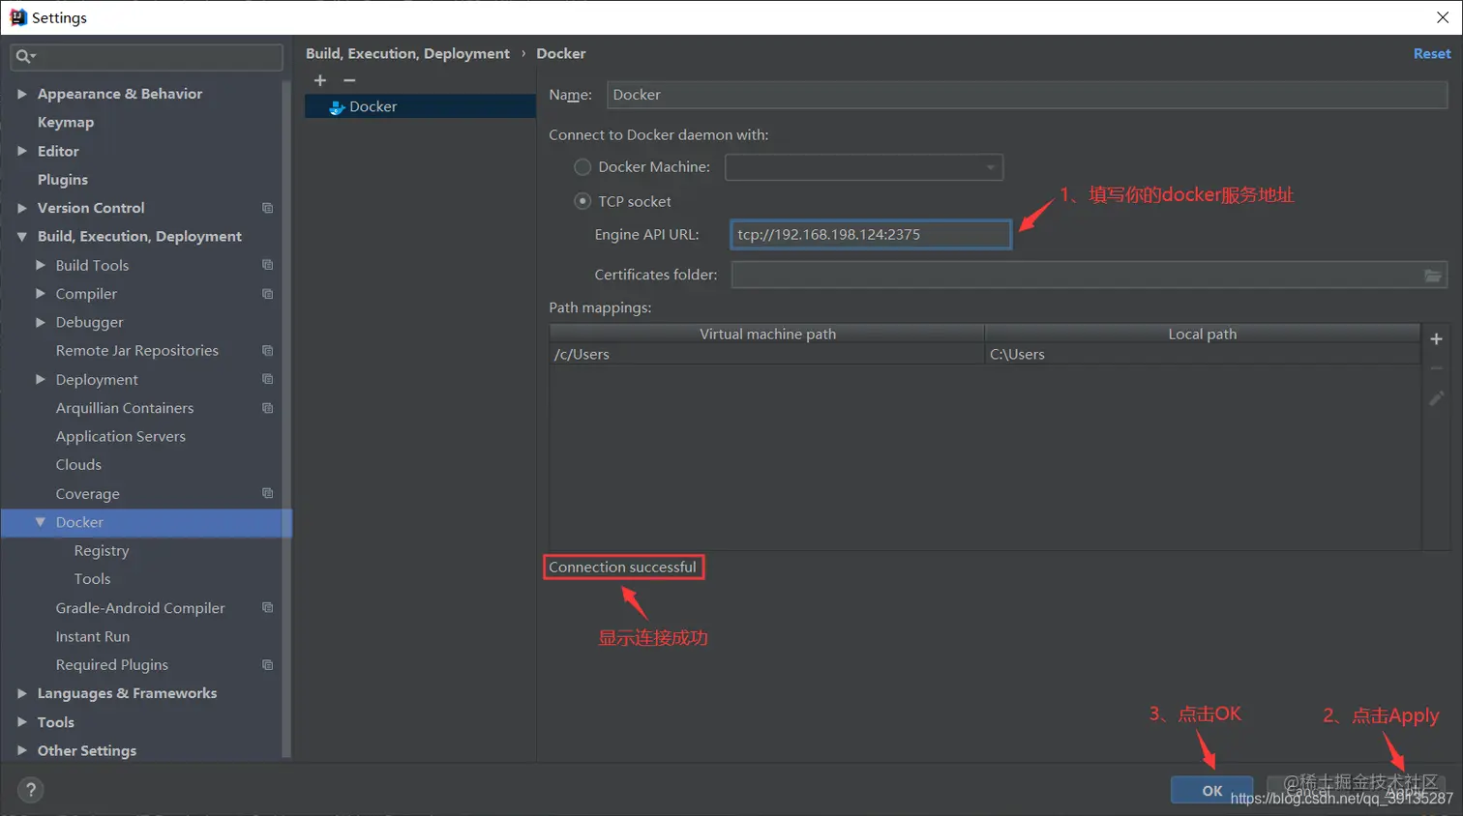Click the OK button
Viewport: 1463px width, 816px height.
click(x=1211, y=790)
